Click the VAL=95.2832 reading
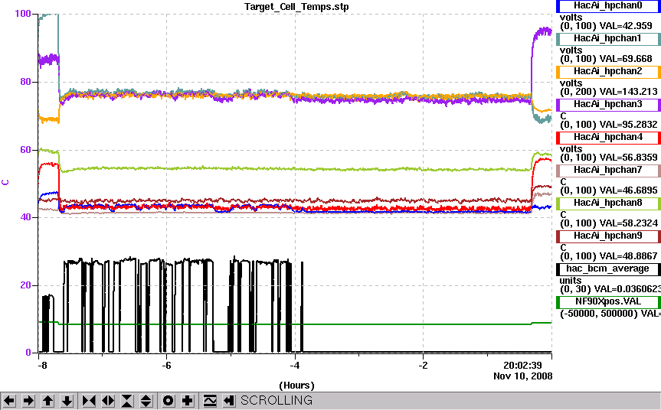Screen dimensions: 661x410 (x=629, y=124)
